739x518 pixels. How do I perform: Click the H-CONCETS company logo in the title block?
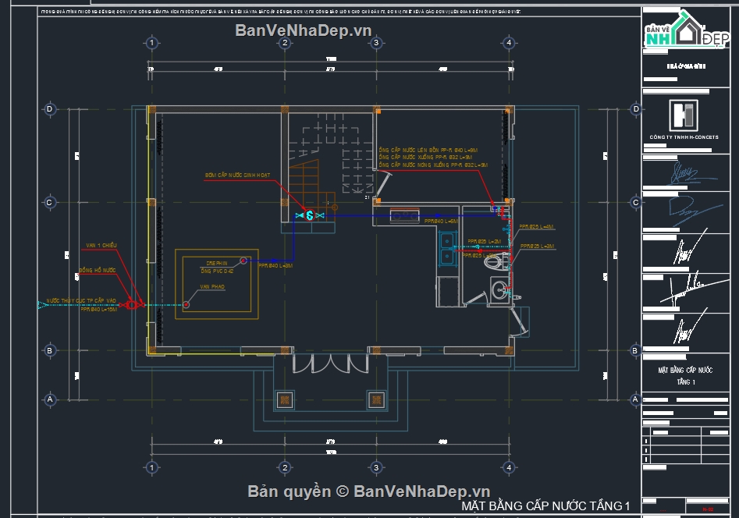pyautogui.click(x=685, y=115)
